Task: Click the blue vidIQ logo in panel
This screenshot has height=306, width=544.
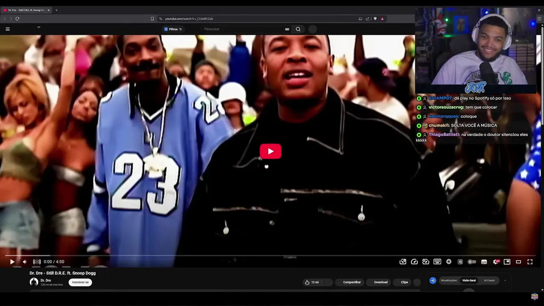Action: pos(433,280)
